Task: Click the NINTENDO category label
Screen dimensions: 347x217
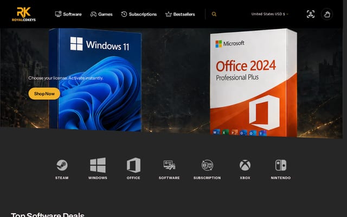Action: click(x=281, y=178)
